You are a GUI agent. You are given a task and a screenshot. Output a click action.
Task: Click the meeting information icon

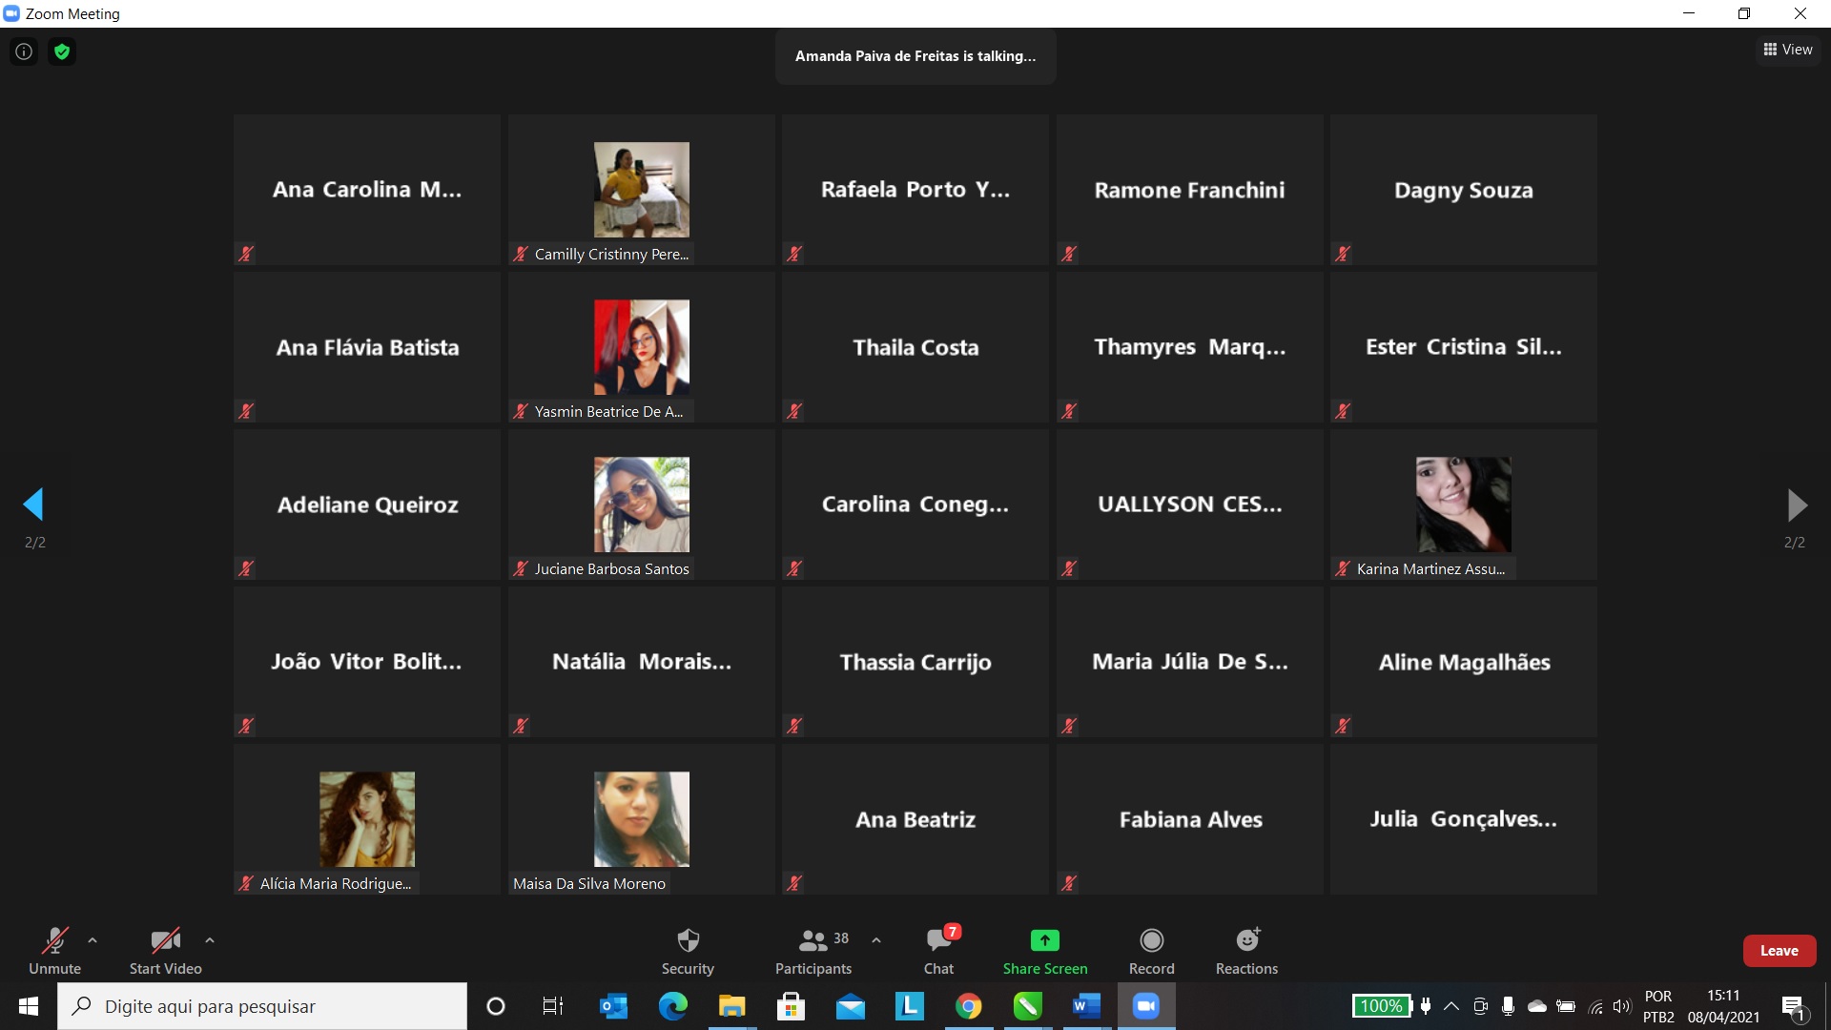click(24, 51)
